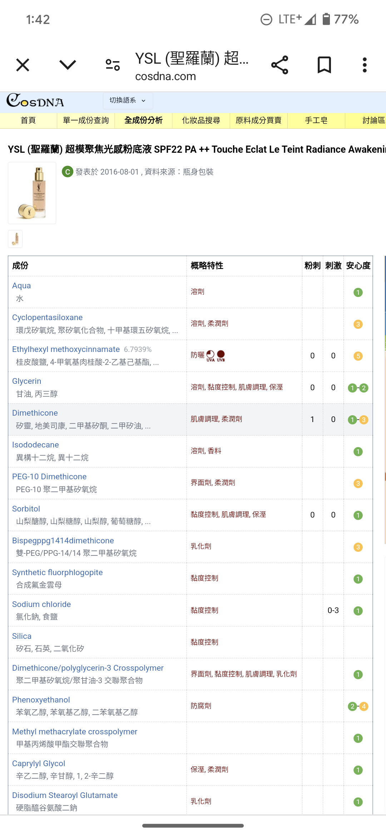This screenshot has height=837, width=386.
Task: Tap the 1-2 safety badge for Glycerin
Action: click(358, 388)
